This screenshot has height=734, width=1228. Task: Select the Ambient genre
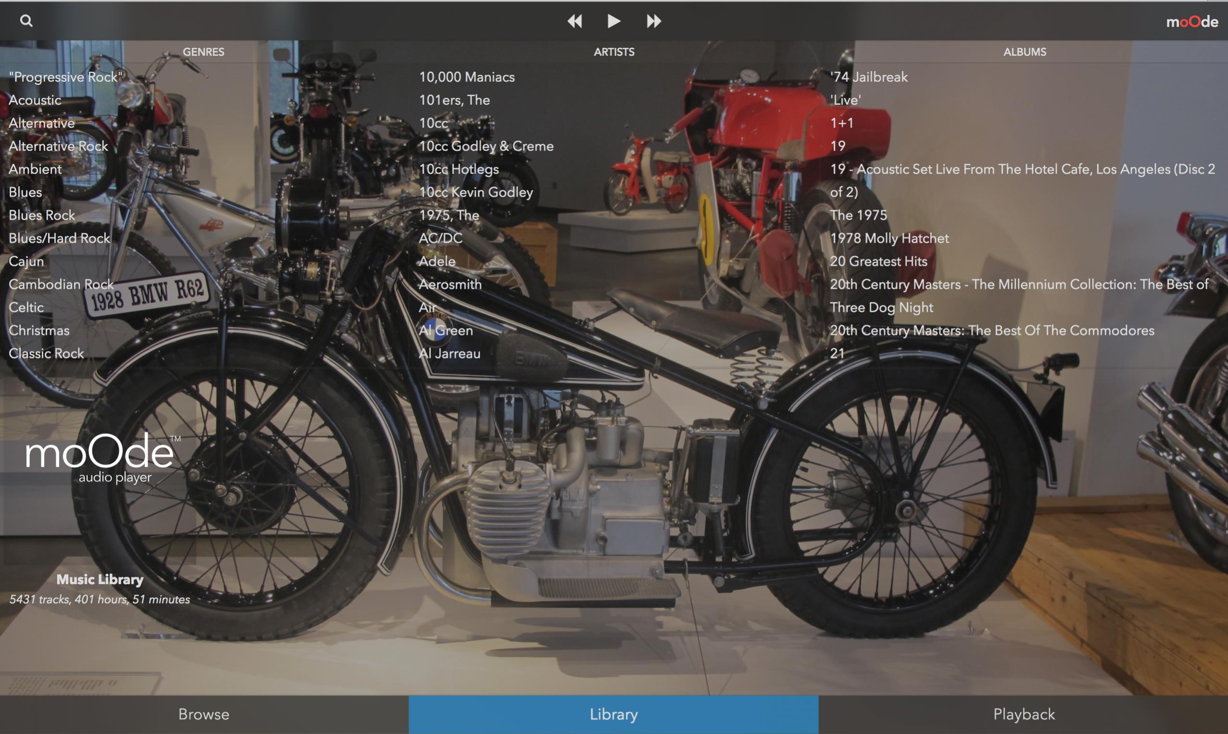point(35,169)
